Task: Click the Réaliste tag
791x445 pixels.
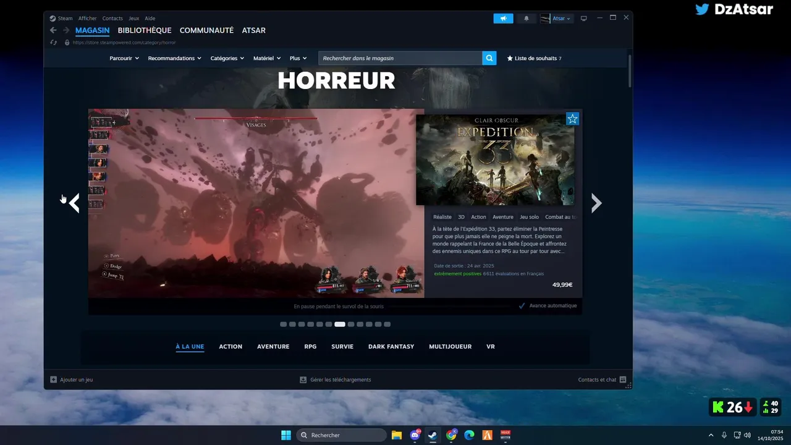Action: pyautogui.click(x=442, y=217)
